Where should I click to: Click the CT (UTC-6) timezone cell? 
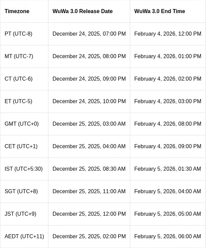click(x=19, y=79)
